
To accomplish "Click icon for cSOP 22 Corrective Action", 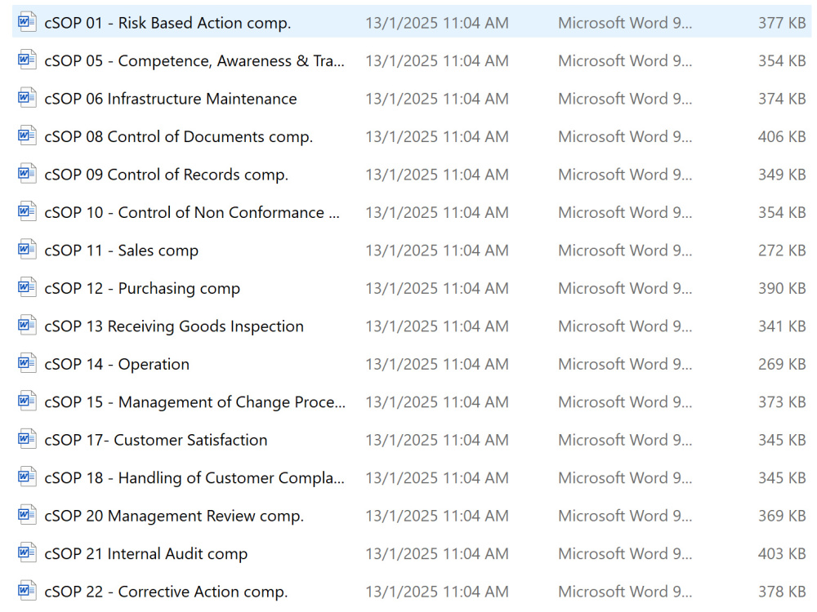I will click(x=27, y=592).
